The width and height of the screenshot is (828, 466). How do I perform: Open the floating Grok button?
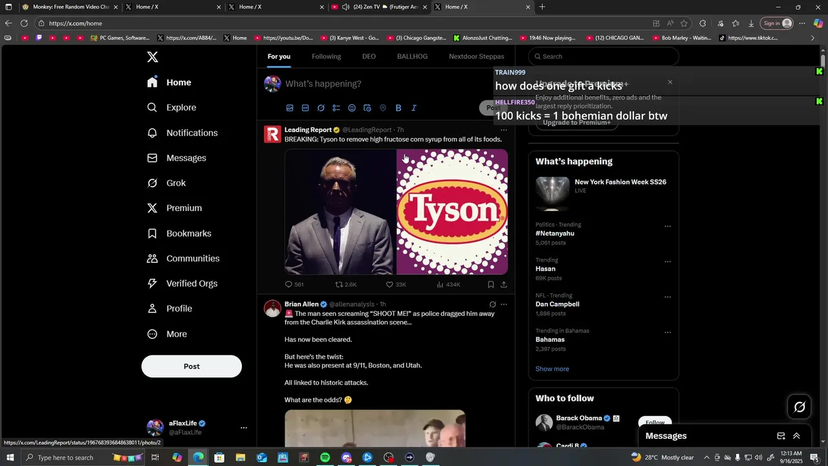click(800, 407)
